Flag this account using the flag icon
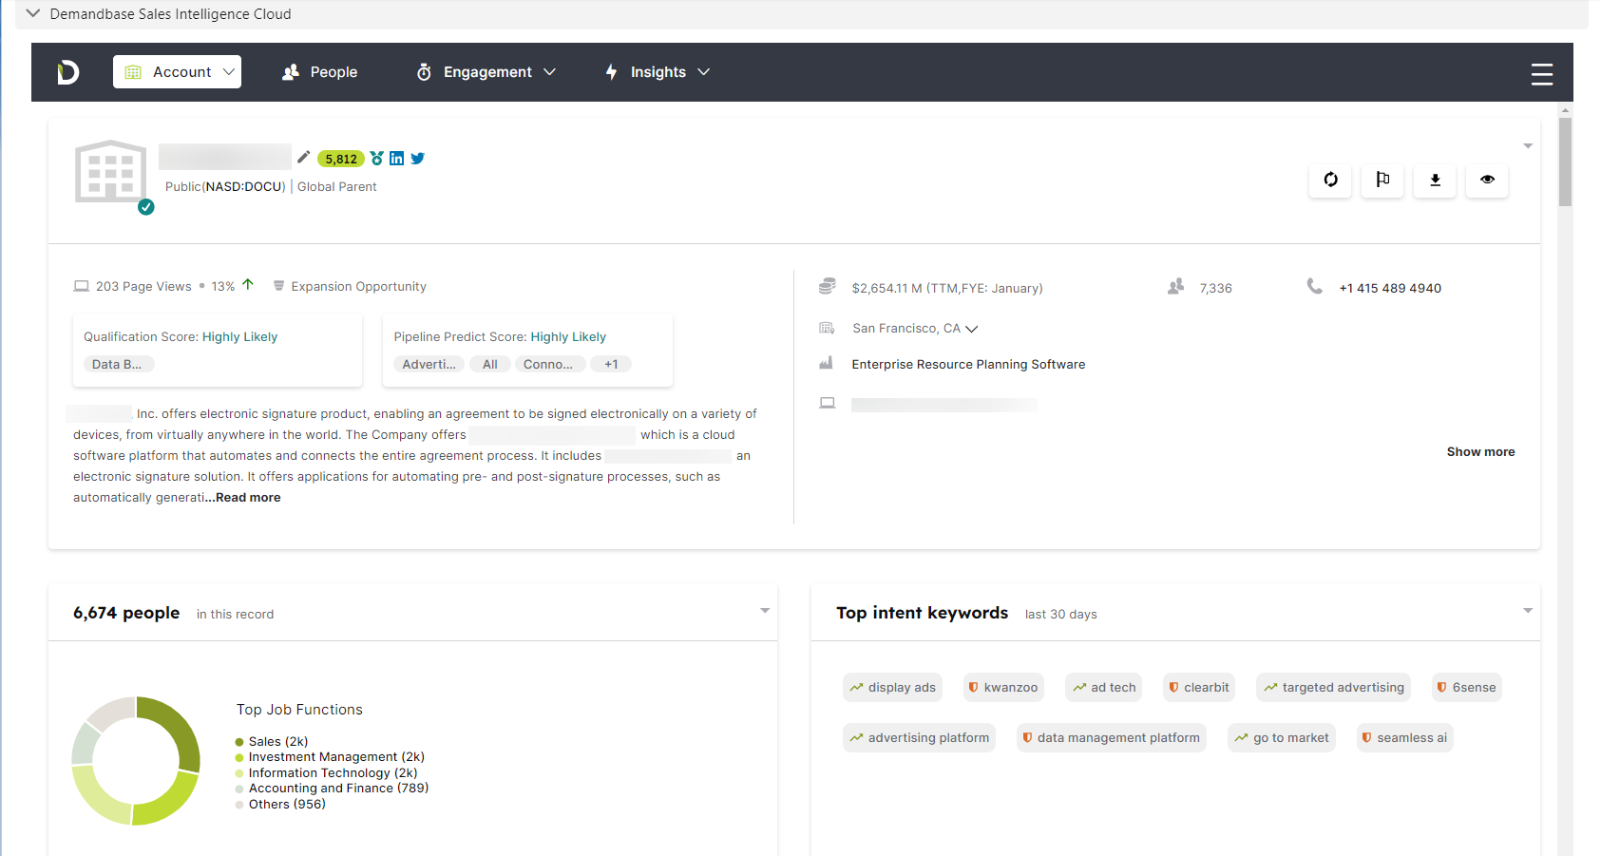Viewport: 1601px width, 856px height. pyautogui.click(x=1382, y=181)
